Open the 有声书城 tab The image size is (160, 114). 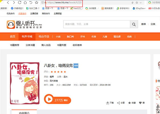click(27, 36)
